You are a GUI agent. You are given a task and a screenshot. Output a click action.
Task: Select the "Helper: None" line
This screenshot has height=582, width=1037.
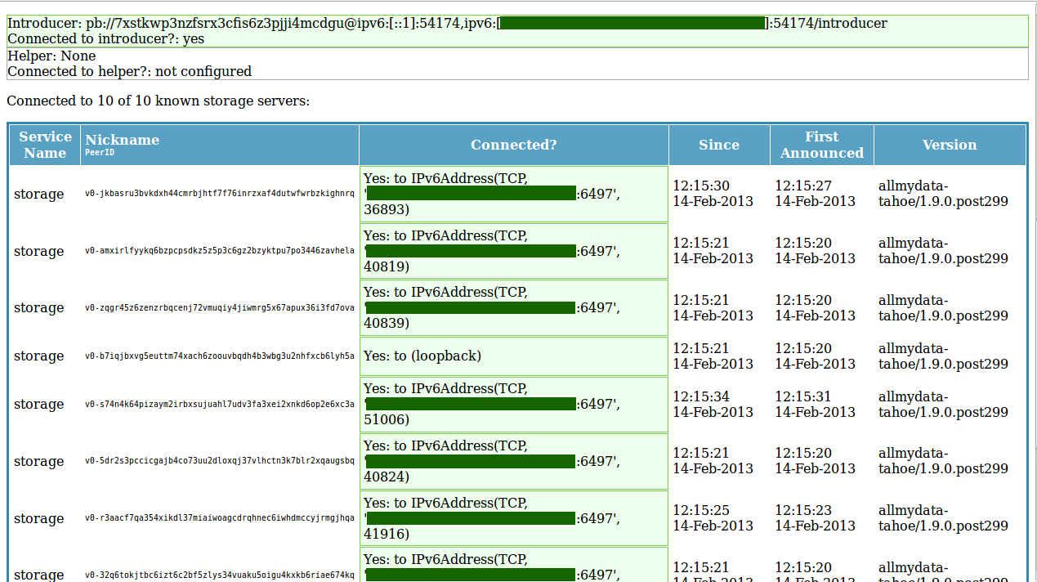pyautogui.click(x=51, y=56)
